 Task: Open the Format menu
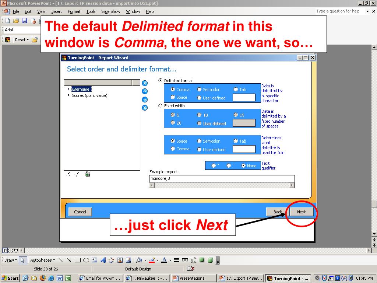[74, 11]
